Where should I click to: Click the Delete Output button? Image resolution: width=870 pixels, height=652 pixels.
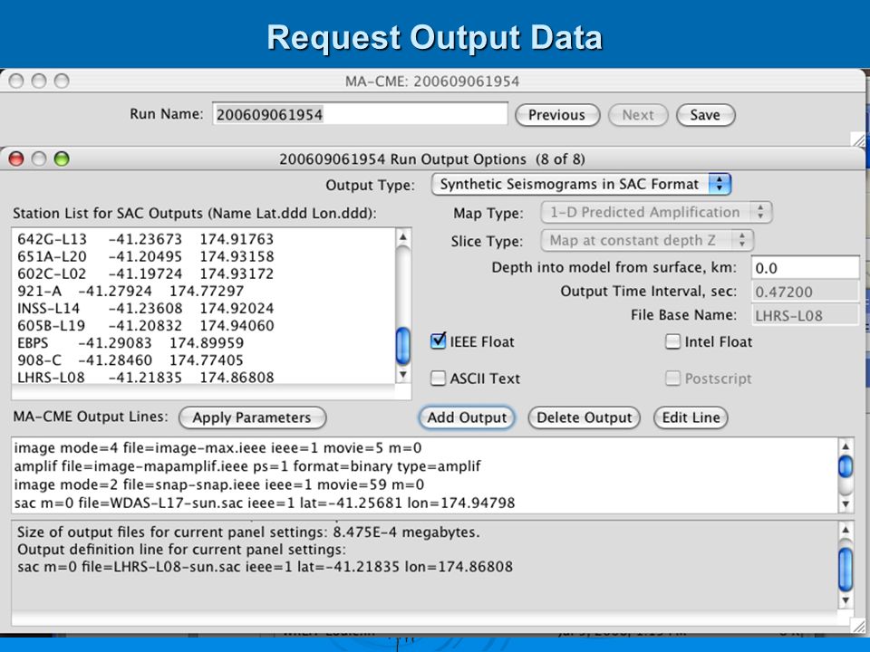pos(585,417)
